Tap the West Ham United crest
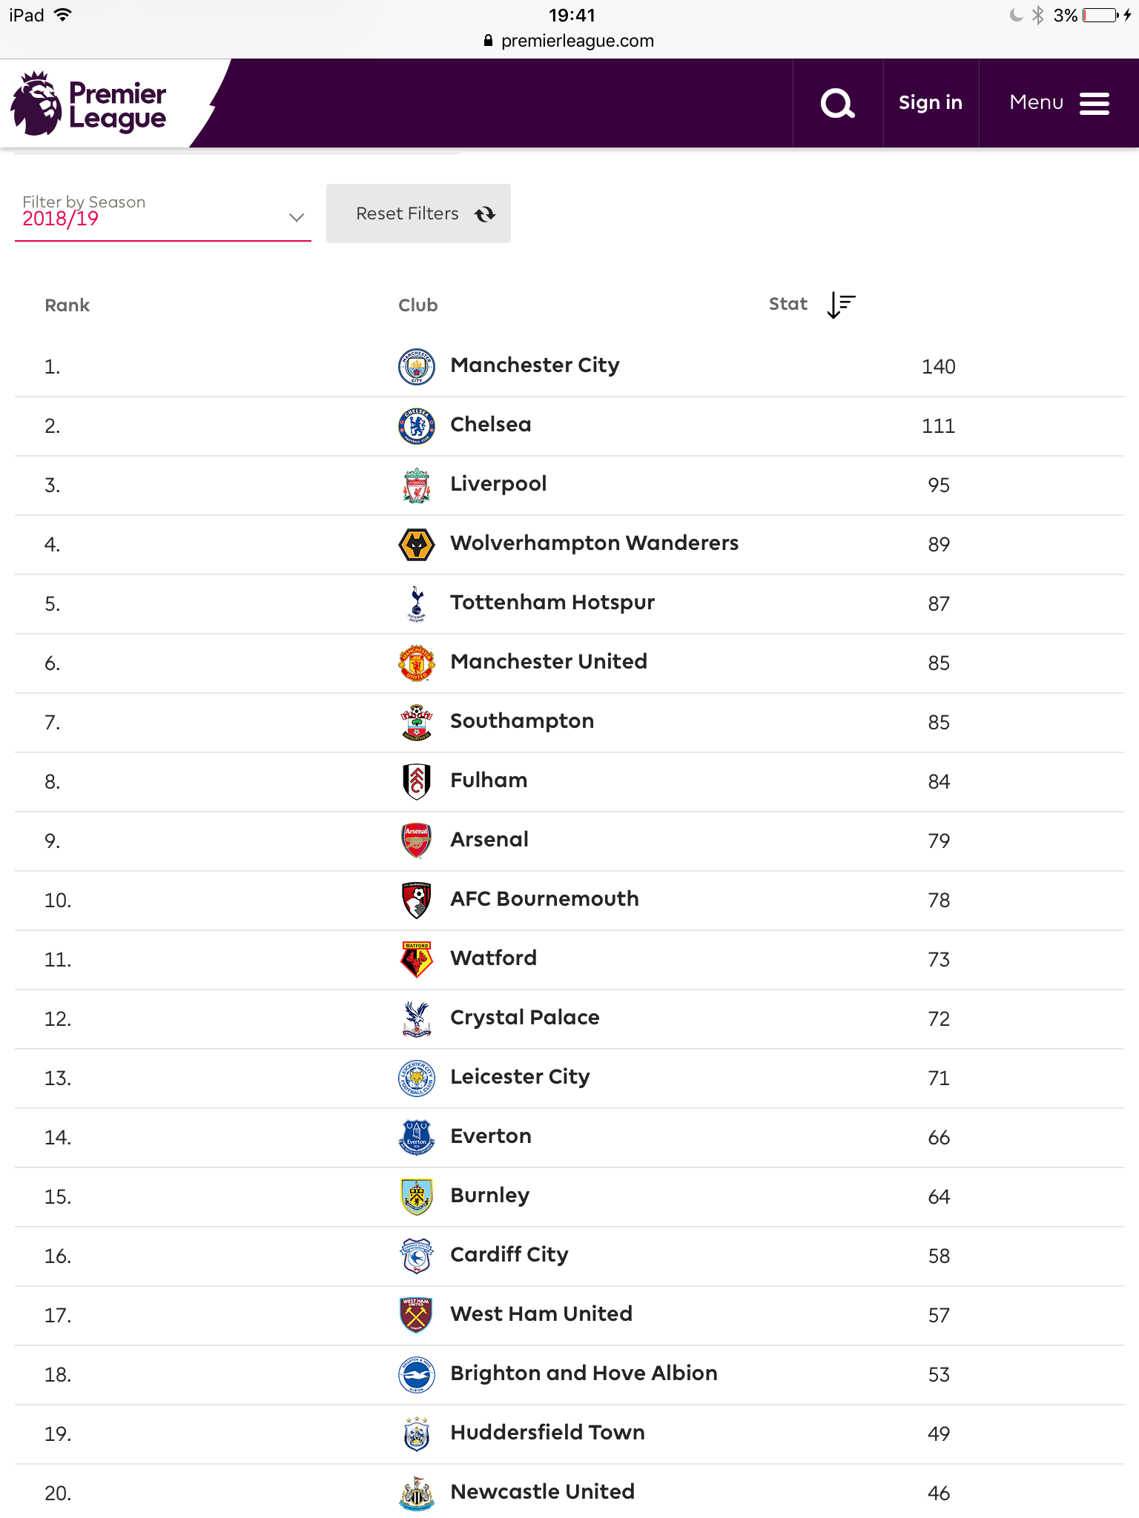The image size is (1139, 1518). [x=417, y=1315]
